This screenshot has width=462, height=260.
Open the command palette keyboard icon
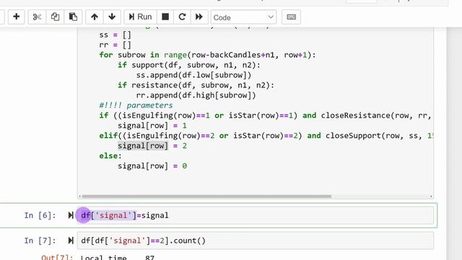(291, 17)
